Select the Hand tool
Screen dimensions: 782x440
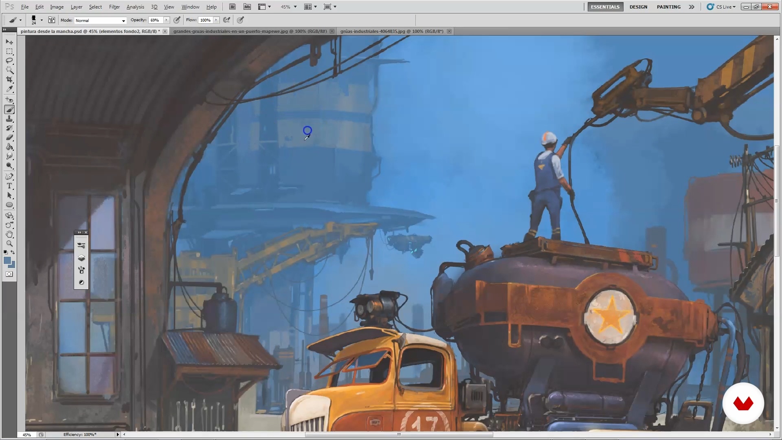point(9,234)
